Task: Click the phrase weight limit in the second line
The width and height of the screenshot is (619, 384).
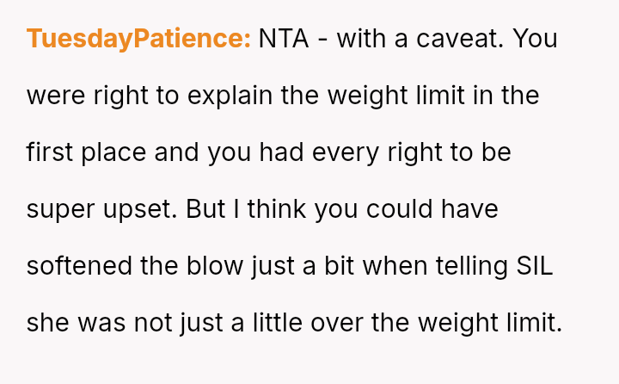Action: pyautogui.click(x=396, y=96)
